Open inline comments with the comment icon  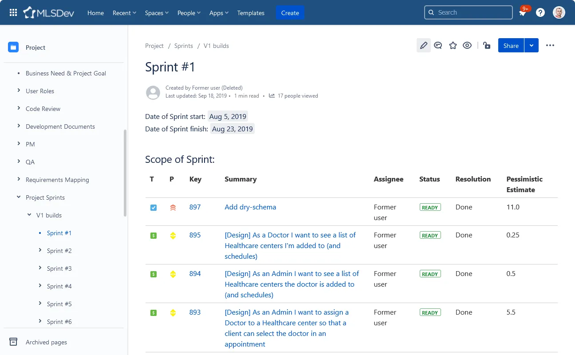438,45
